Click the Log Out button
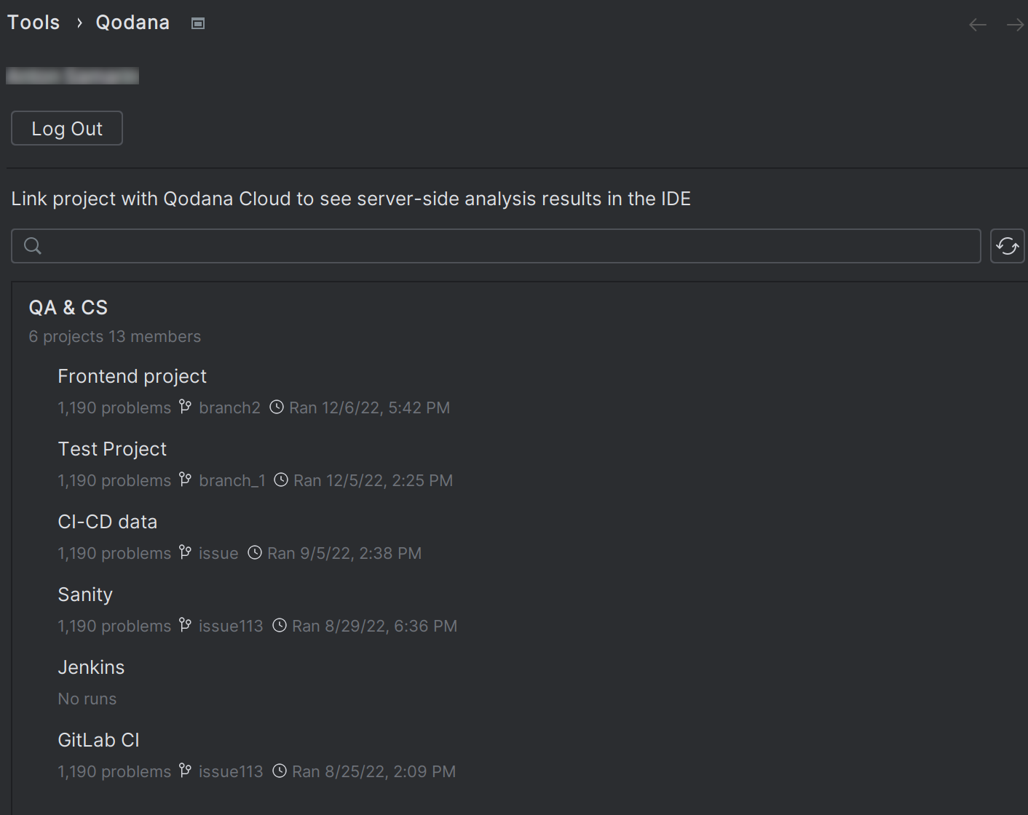 [66, 128]
